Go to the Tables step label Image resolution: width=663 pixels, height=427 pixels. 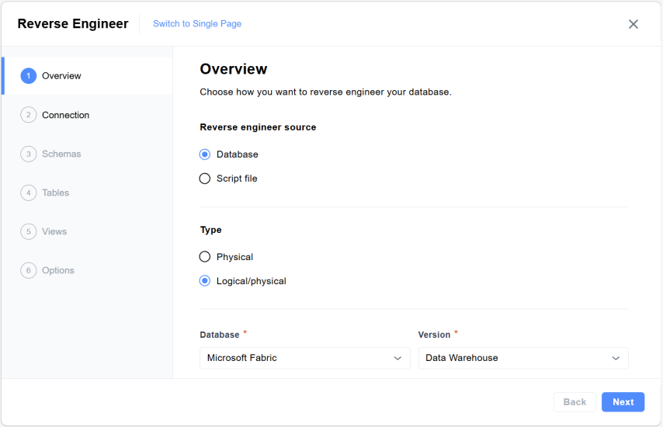click(55, 193)
